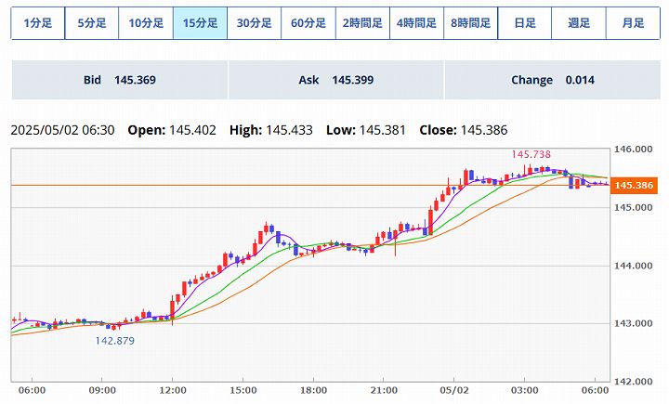Click the Change 0.014 cell
The height and width of the screenshot is (404, 669).
point(553,80)
